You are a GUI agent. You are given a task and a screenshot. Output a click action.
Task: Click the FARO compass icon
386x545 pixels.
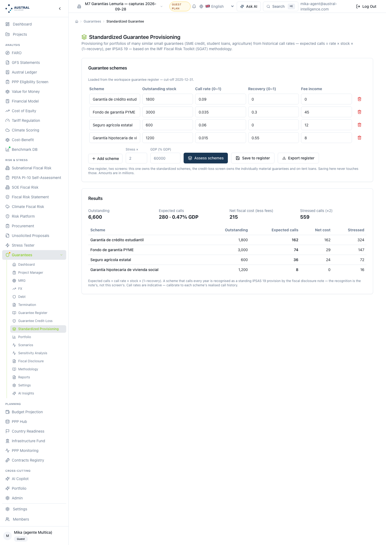(x=8, y=53)
